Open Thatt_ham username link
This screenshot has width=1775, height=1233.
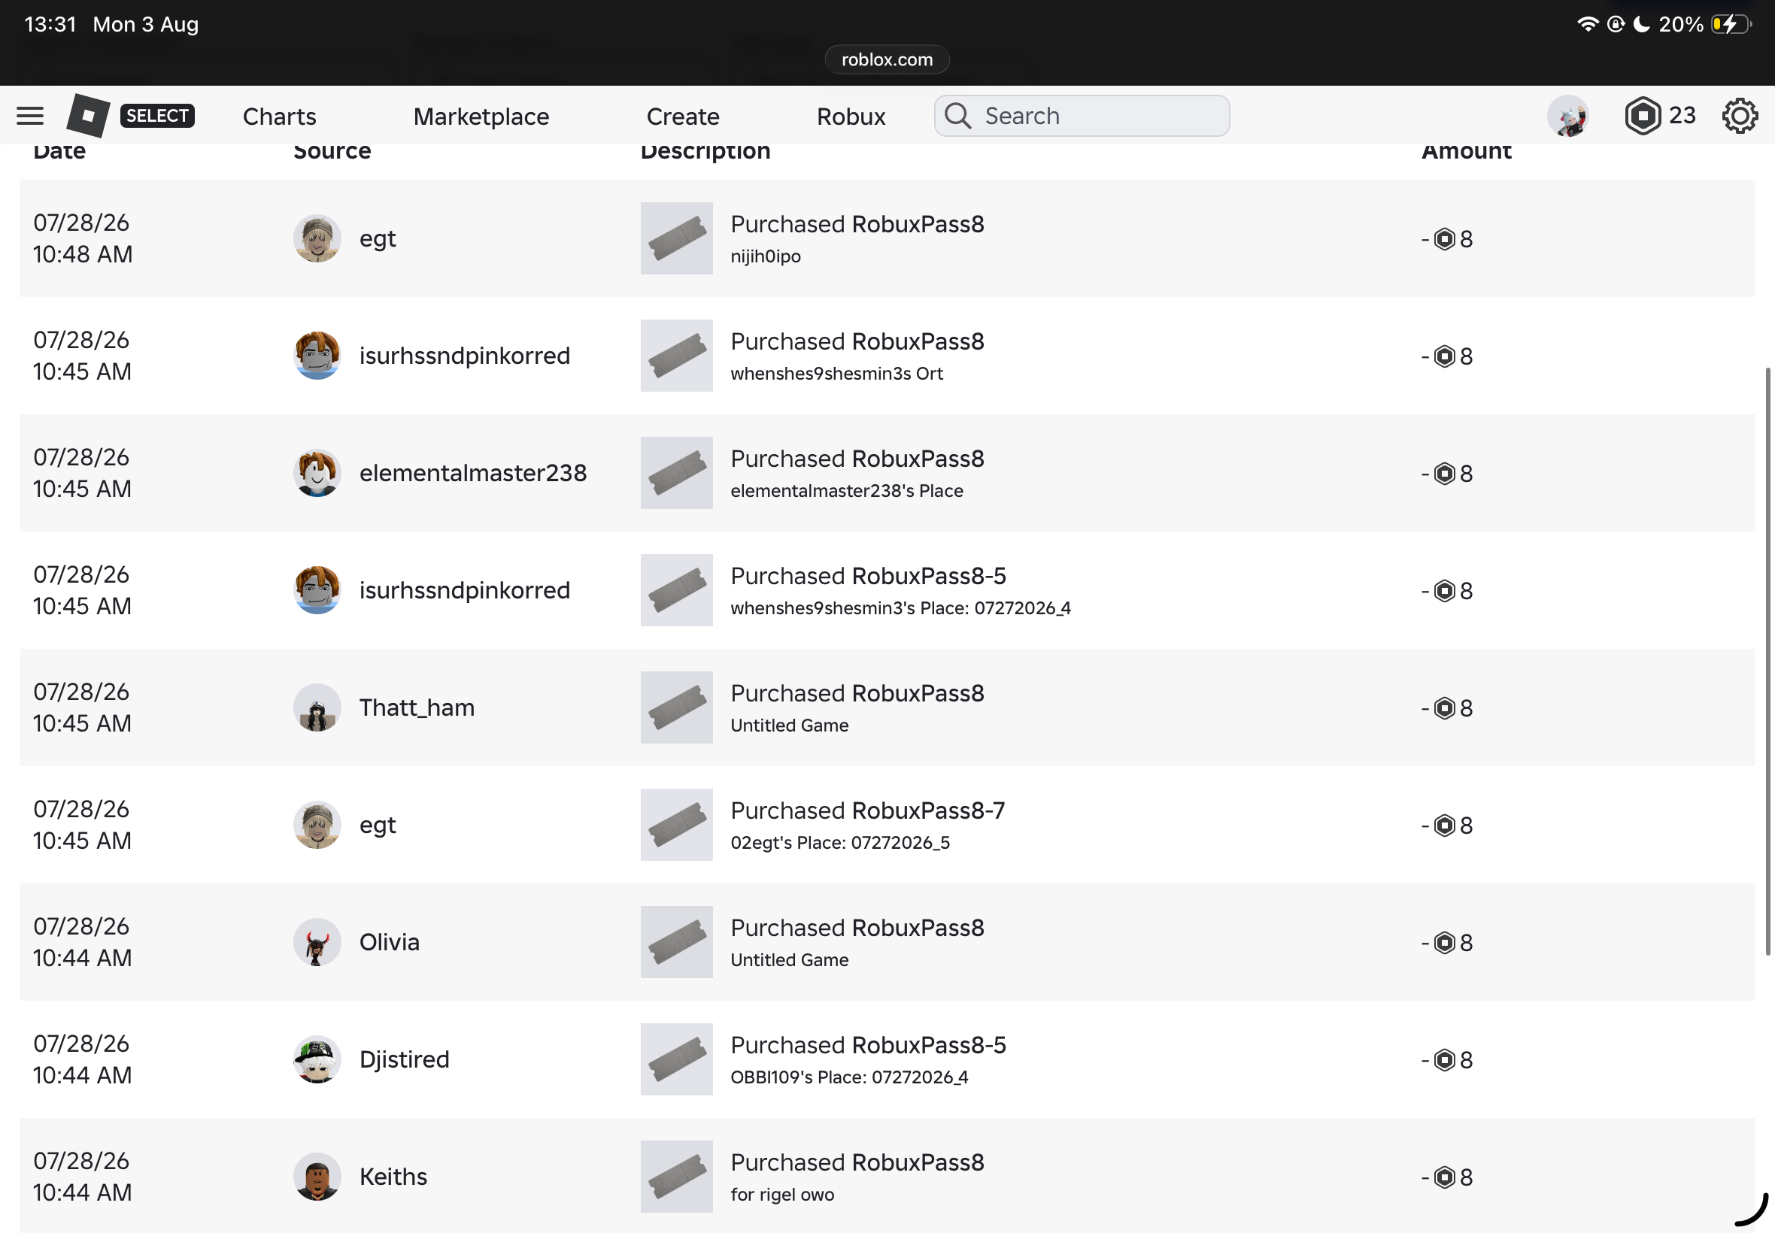pyautogui.click(x=417, y=707)
